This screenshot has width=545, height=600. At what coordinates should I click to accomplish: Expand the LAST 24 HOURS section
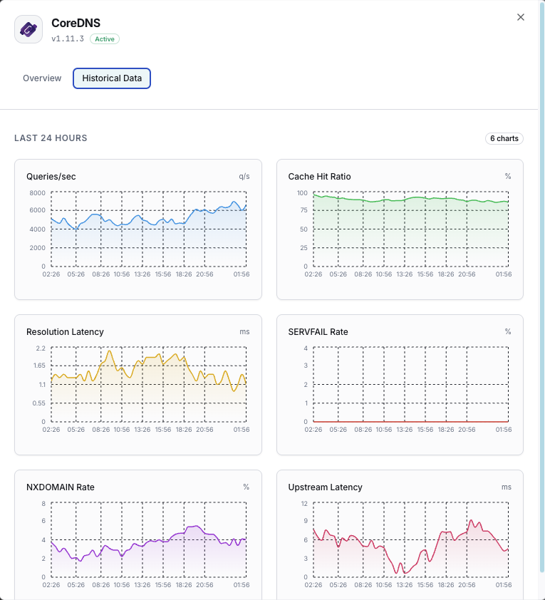click(50, 138)
